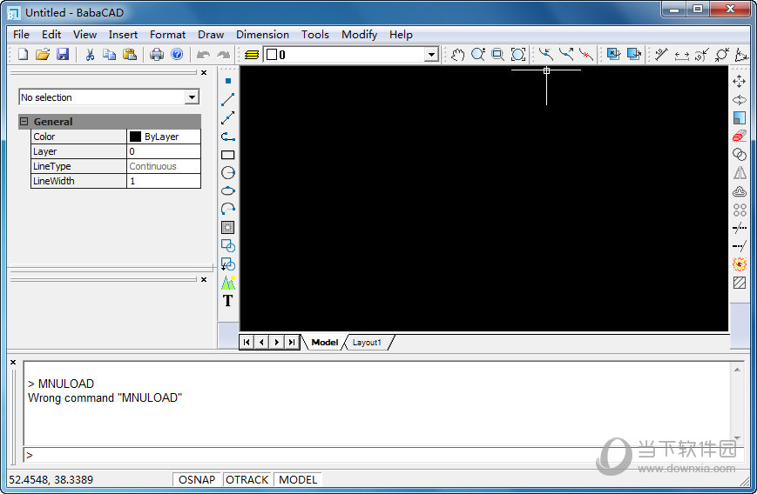Select the Line drawing tool
Viewport: 757px width, 494px height.
coord(228,100)
